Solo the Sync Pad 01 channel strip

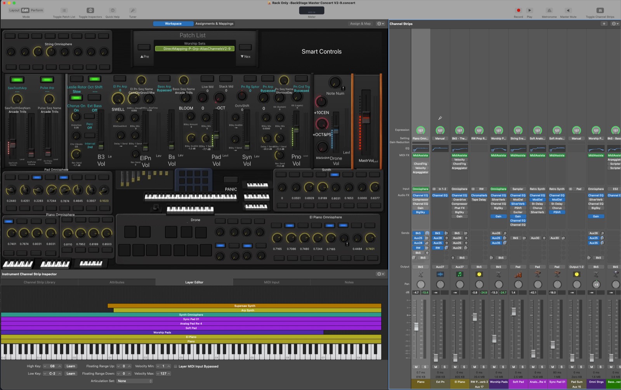(x=562, y=367)
